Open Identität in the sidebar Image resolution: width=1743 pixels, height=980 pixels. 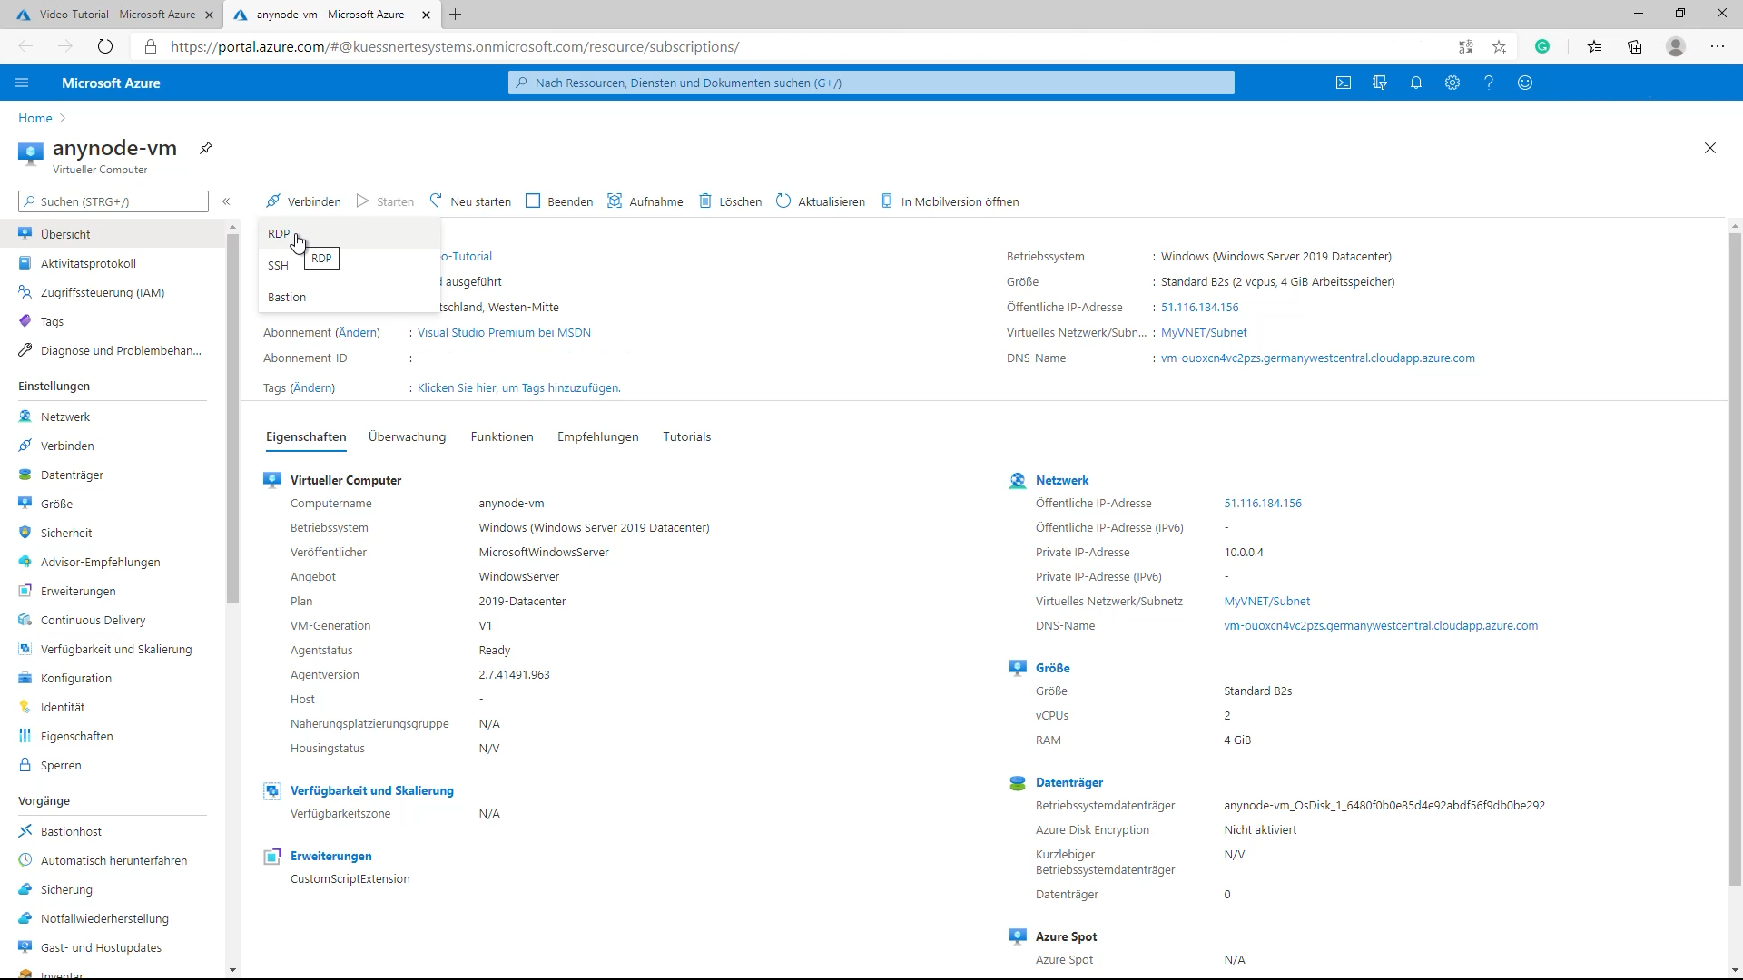tap(113, 707)
